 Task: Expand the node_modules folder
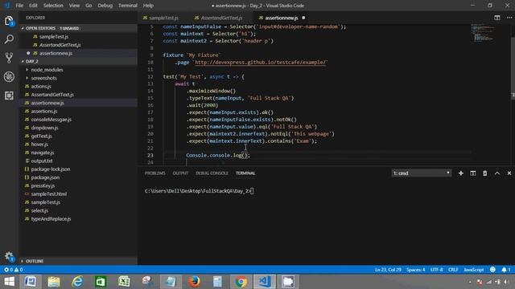pos(47,70)
